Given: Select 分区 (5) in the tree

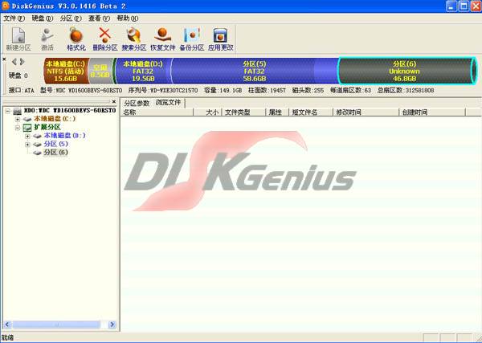Looking at the screenshot, I should pyautogui.click(x=55, y=144).
